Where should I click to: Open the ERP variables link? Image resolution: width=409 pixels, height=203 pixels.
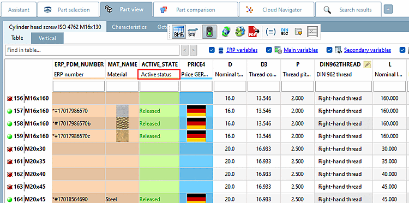tap(242, 50)
